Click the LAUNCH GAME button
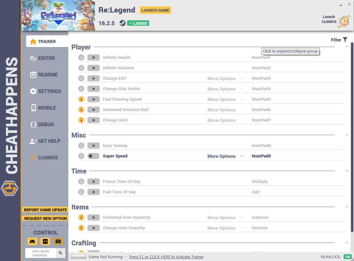 (155, 10)
